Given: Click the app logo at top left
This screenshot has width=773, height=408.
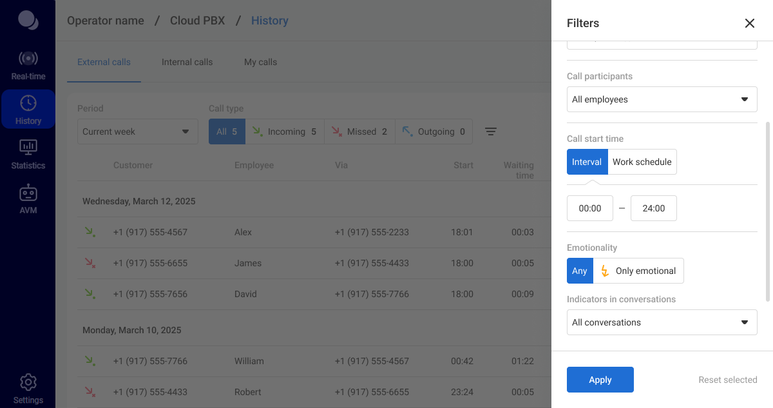Looking at the screenshot, I should coord(28,20).
